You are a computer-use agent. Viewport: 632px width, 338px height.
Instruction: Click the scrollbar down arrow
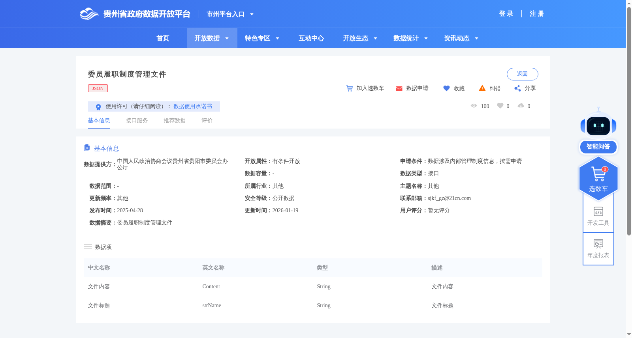point(629,334)
